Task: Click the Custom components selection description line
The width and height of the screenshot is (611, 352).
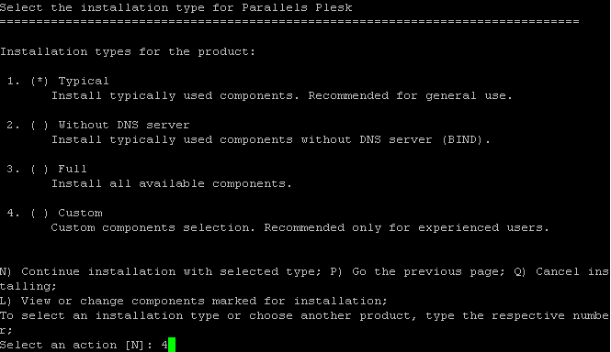Action: pyautogui.click(x=300, y=227)
